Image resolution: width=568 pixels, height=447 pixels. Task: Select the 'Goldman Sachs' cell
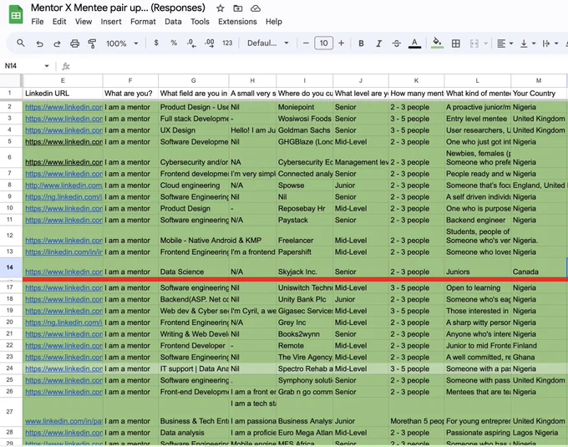click(304, 130)
